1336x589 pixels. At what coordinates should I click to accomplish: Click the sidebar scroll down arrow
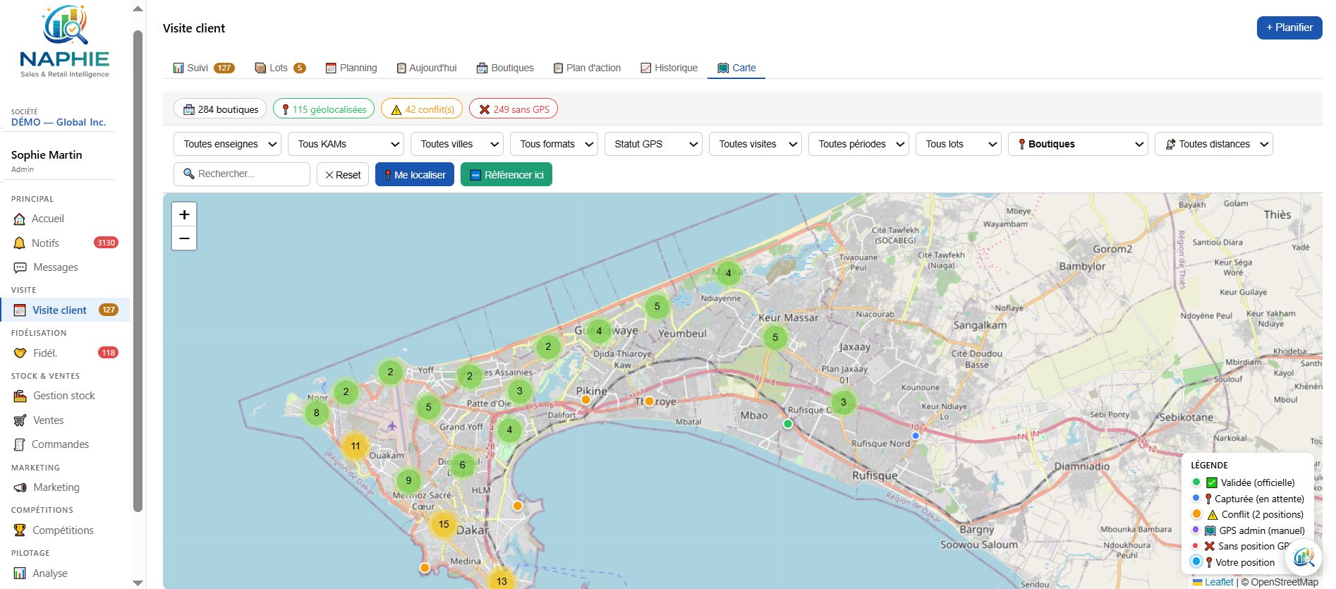point(138,583)
